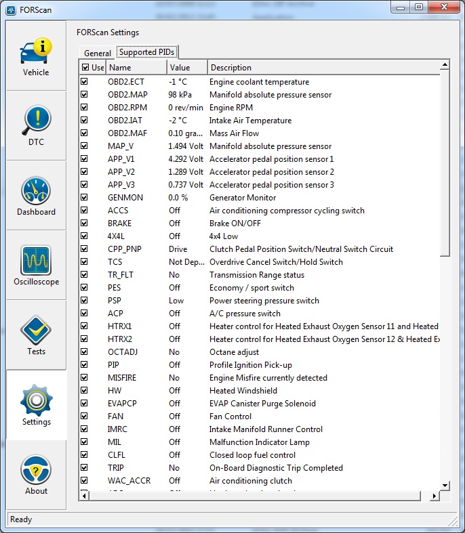
Task: Toggle the OBD2.IAT checkbox
Action: [x=84, y=121]
